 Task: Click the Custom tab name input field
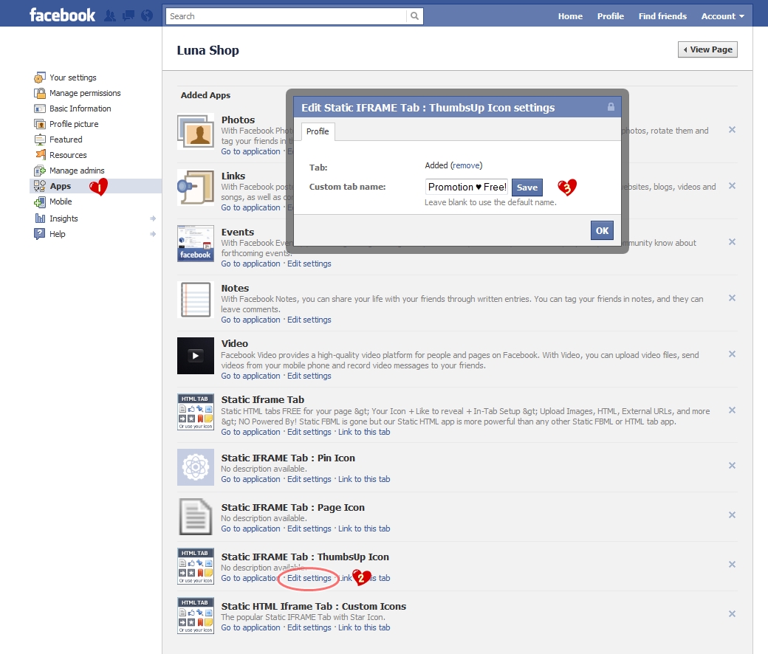click(x=467, y=187)
